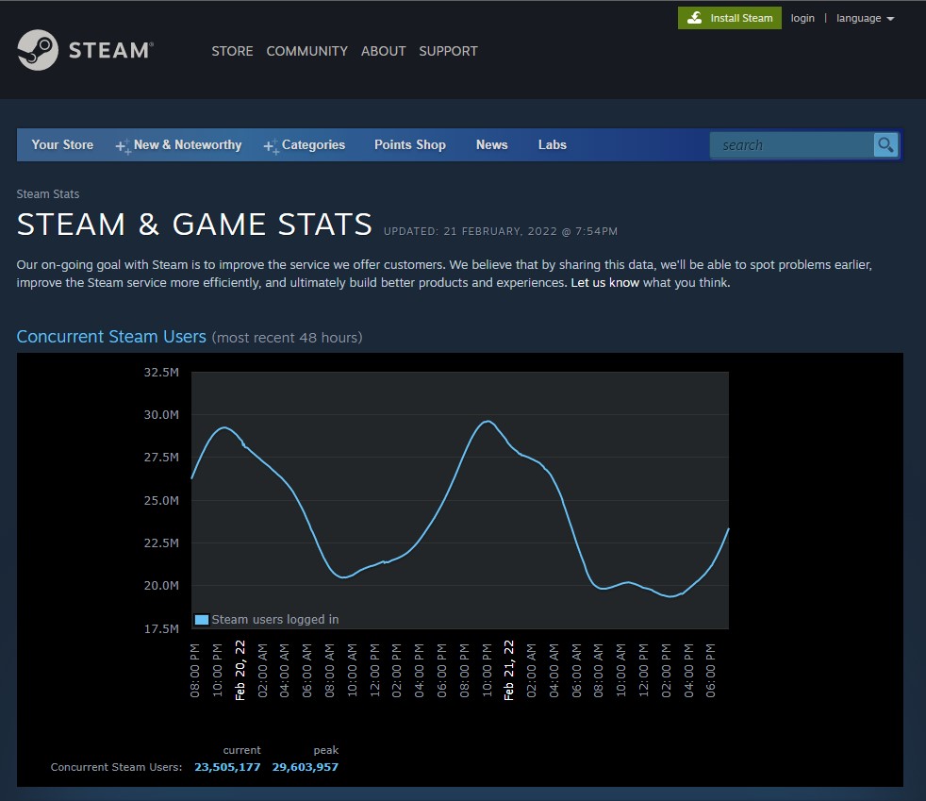Image resolution: width=926 pixels, height=801 pixels.
Task: Open the login link
Action: pos(802,18)
